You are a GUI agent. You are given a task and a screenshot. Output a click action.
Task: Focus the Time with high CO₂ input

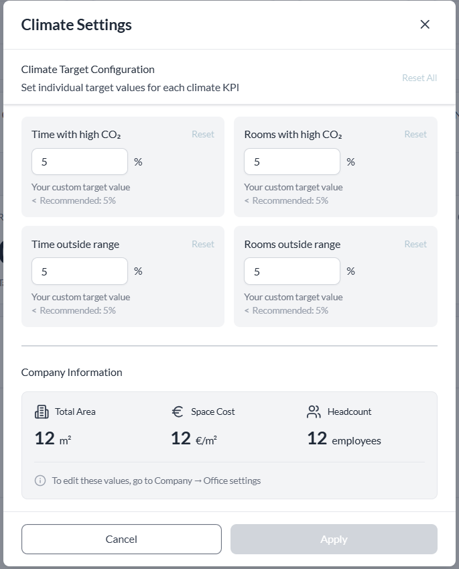(80, 162)
